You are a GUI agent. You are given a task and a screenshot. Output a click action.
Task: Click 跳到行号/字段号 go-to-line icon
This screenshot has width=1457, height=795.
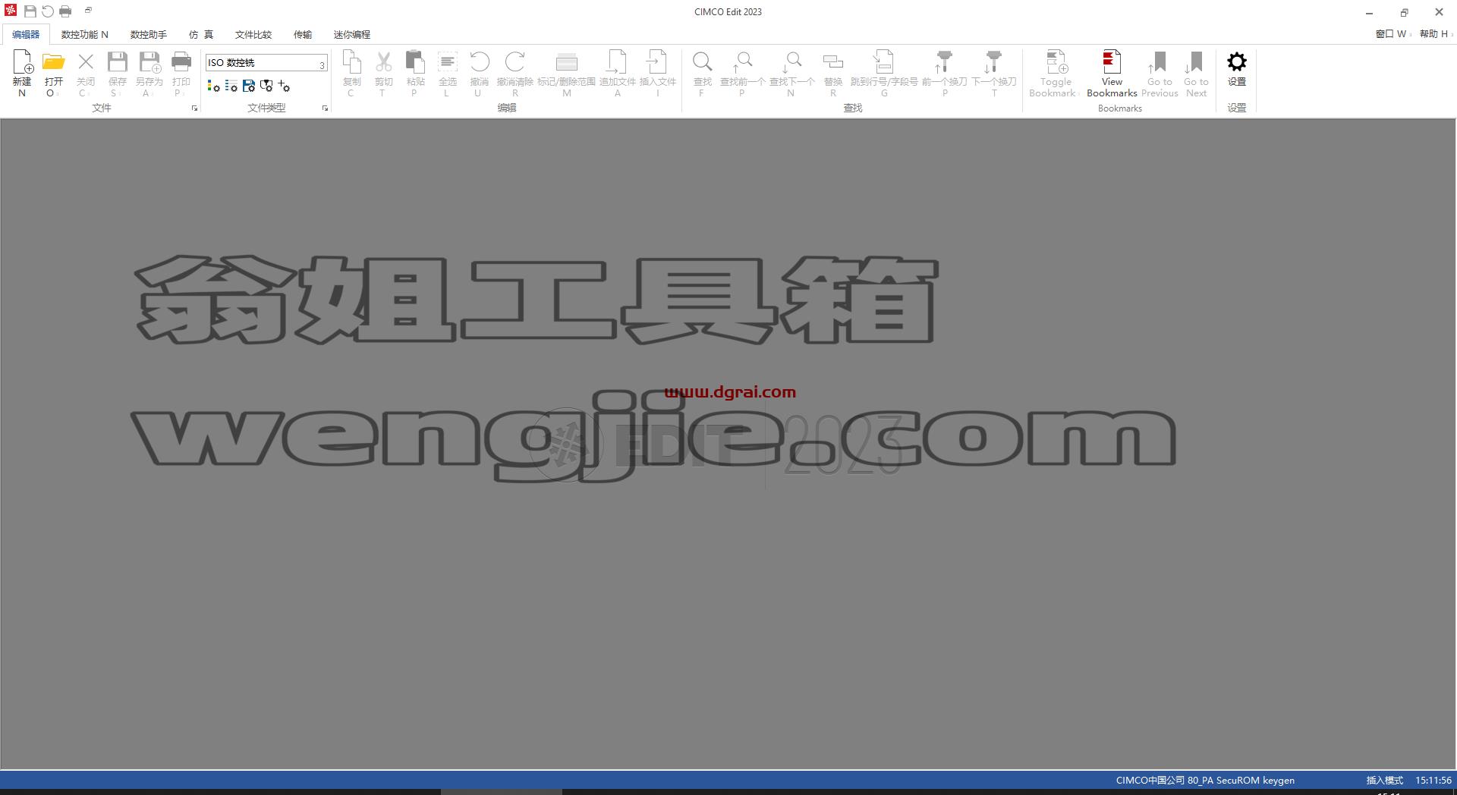pyautogui.click(x=884, y=62)
